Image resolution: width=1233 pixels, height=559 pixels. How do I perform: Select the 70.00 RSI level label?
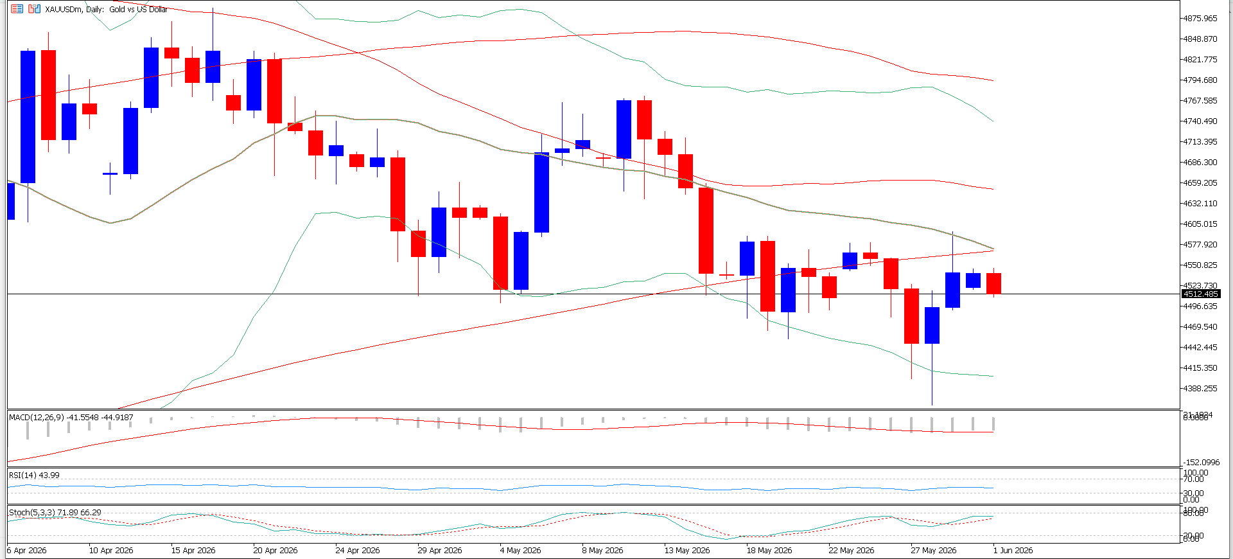point(1194,479)
